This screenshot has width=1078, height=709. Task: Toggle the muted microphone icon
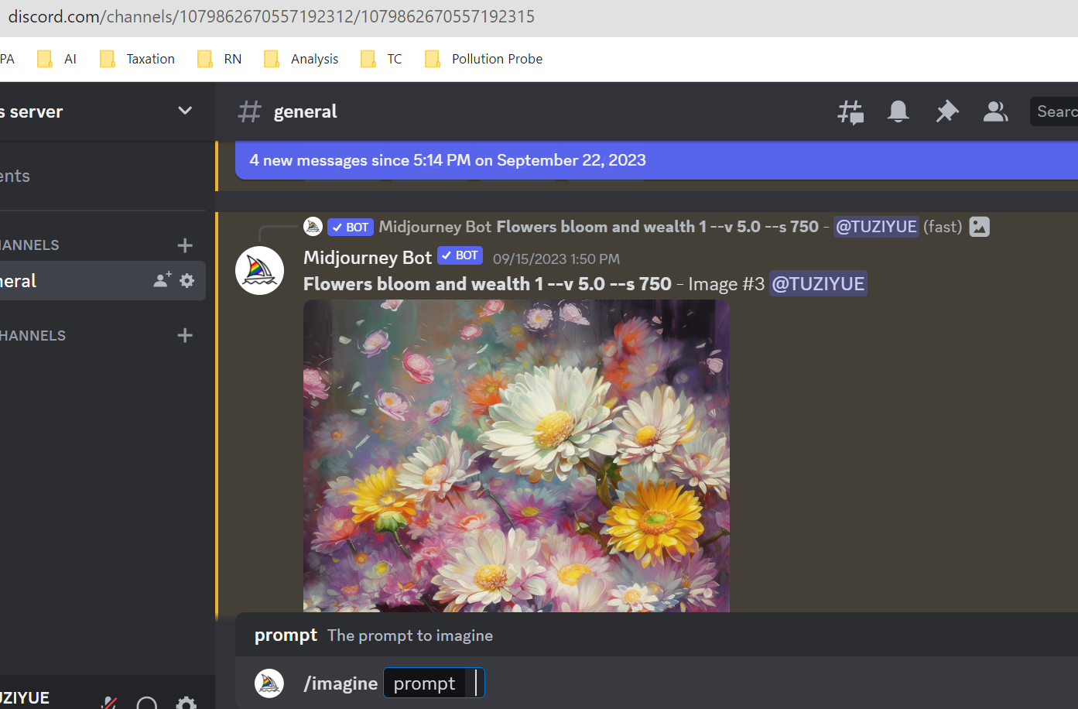[x=109, y=702]
